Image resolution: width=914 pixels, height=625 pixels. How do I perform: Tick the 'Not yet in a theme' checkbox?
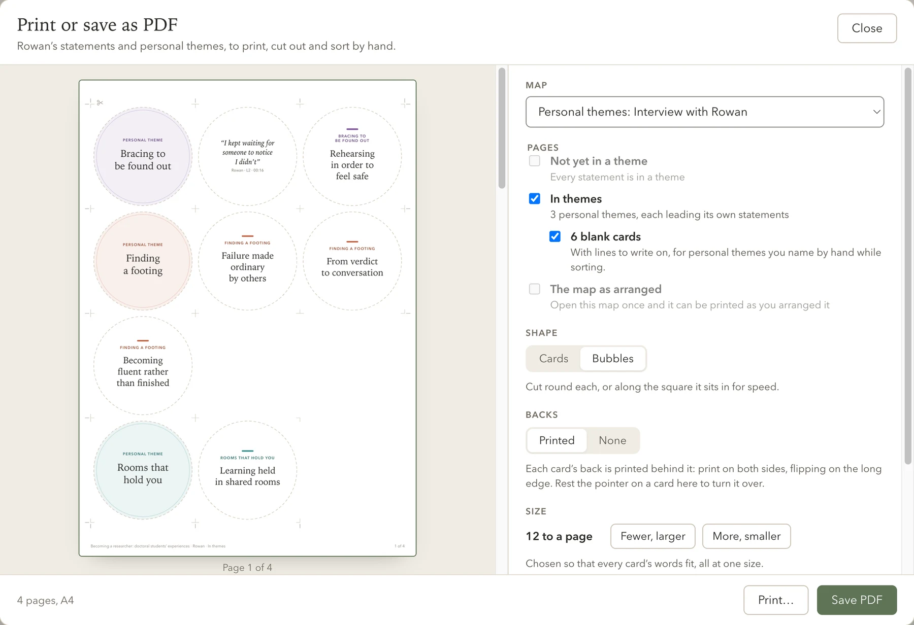[535, 161]
